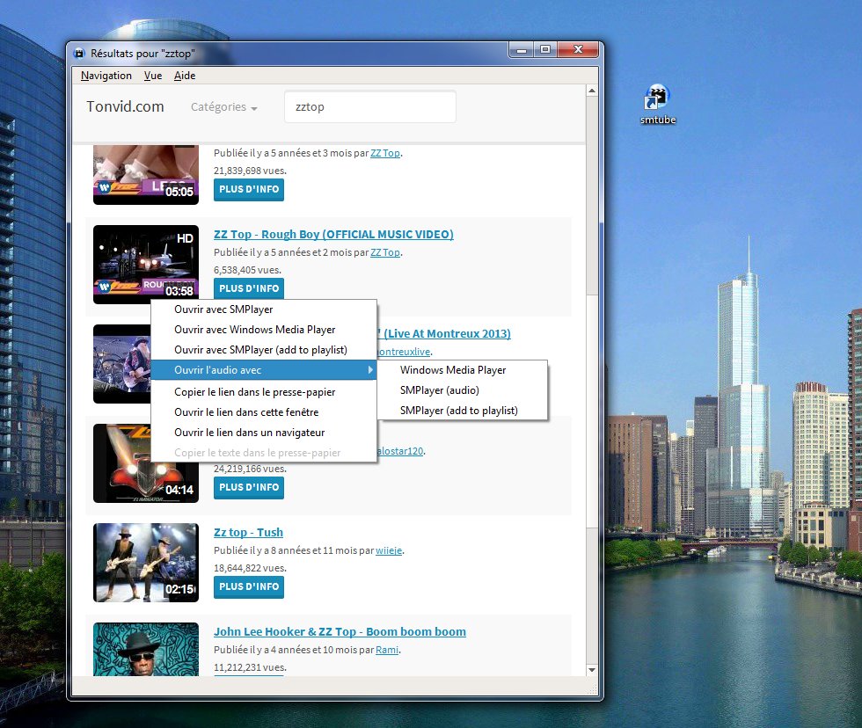
Task: Open the Aide menu
Action: coord(185,76)
